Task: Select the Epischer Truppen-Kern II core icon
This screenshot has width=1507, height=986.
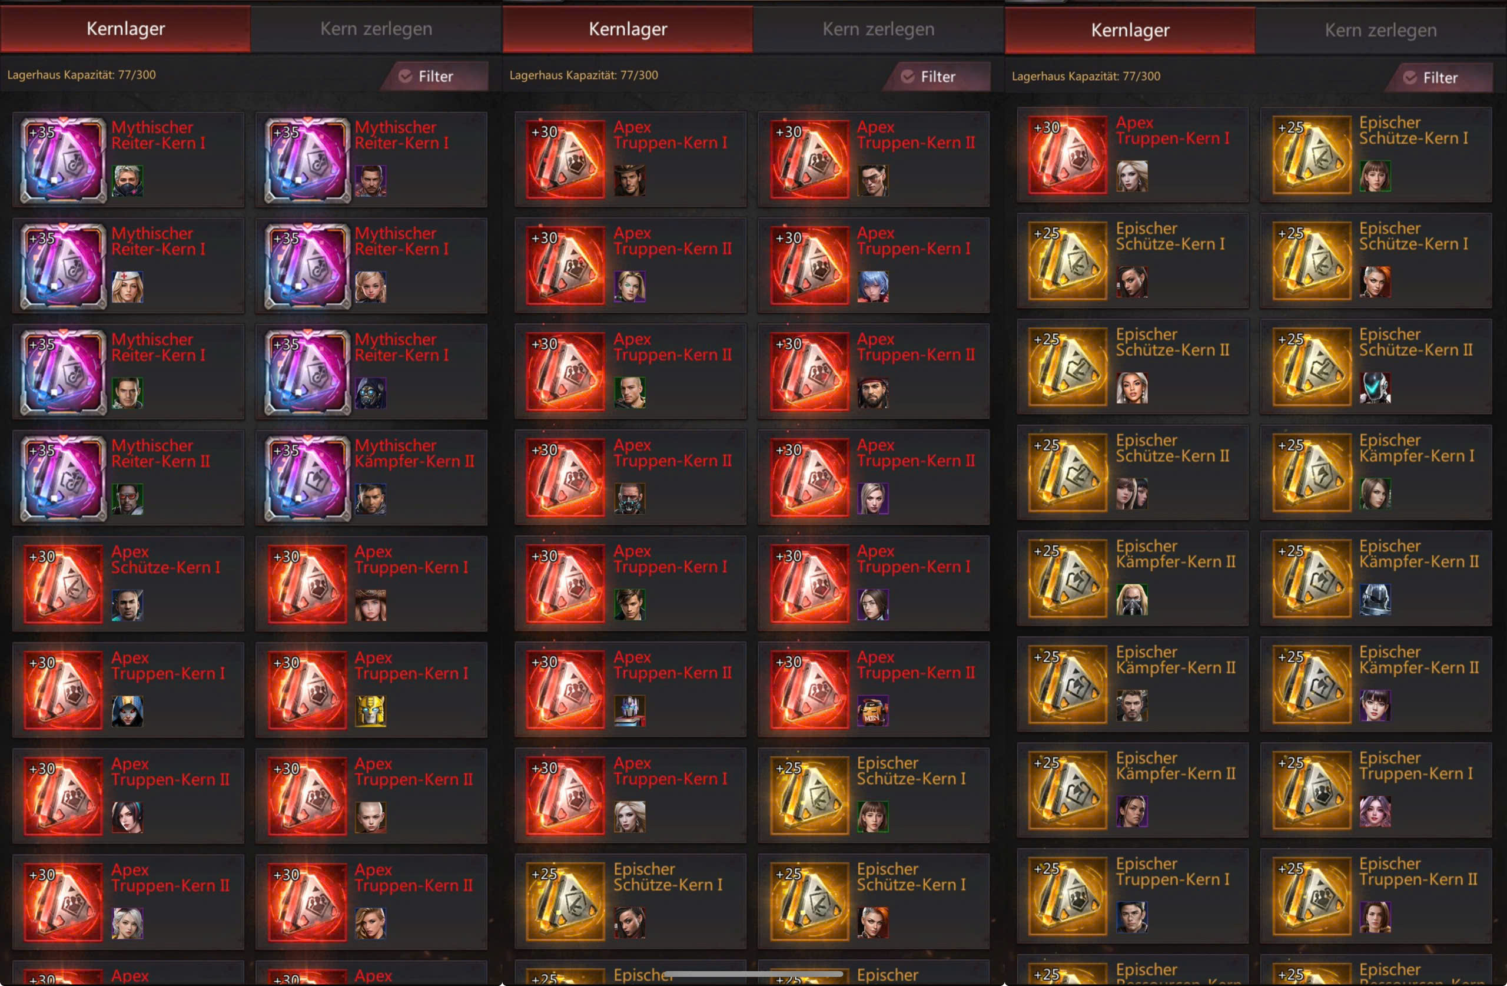Action: 1312,896
